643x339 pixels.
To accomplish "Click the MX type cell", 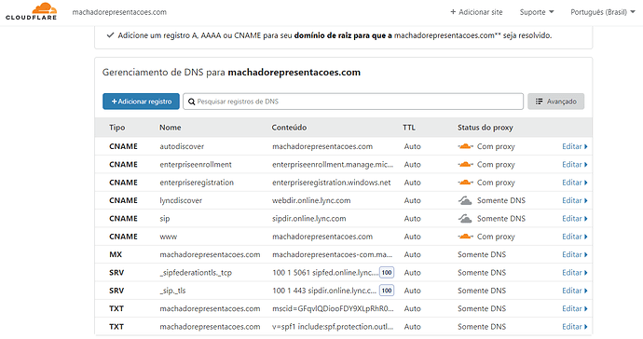I will coord(116,254).
